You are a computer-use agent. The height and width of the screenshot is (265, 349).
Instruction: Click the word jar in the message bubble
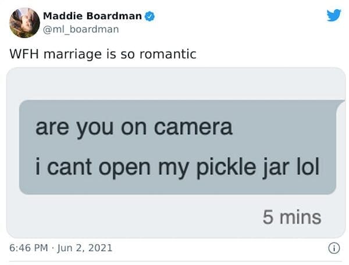pos(275,167)
